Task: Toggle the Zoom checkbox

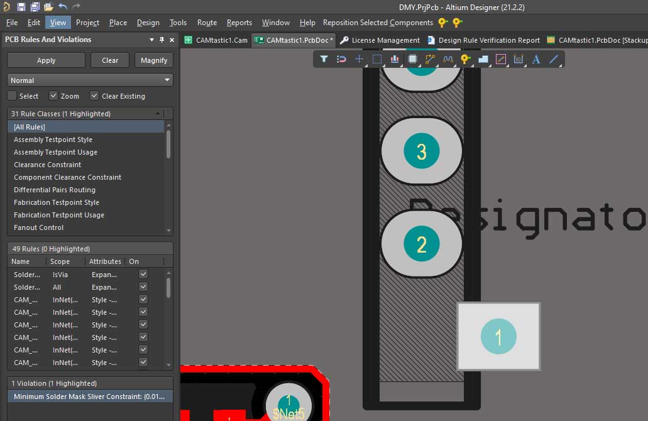Action: click(53, 96)
